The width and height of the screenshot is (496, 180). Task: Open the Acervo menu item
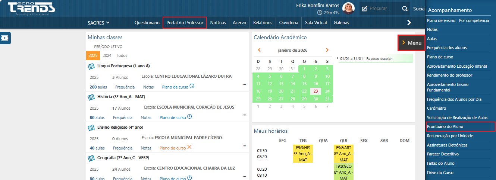tap(239, 23)
